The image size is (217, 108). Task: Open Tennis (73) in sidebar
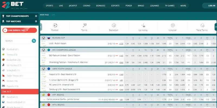tap(12, 55)
